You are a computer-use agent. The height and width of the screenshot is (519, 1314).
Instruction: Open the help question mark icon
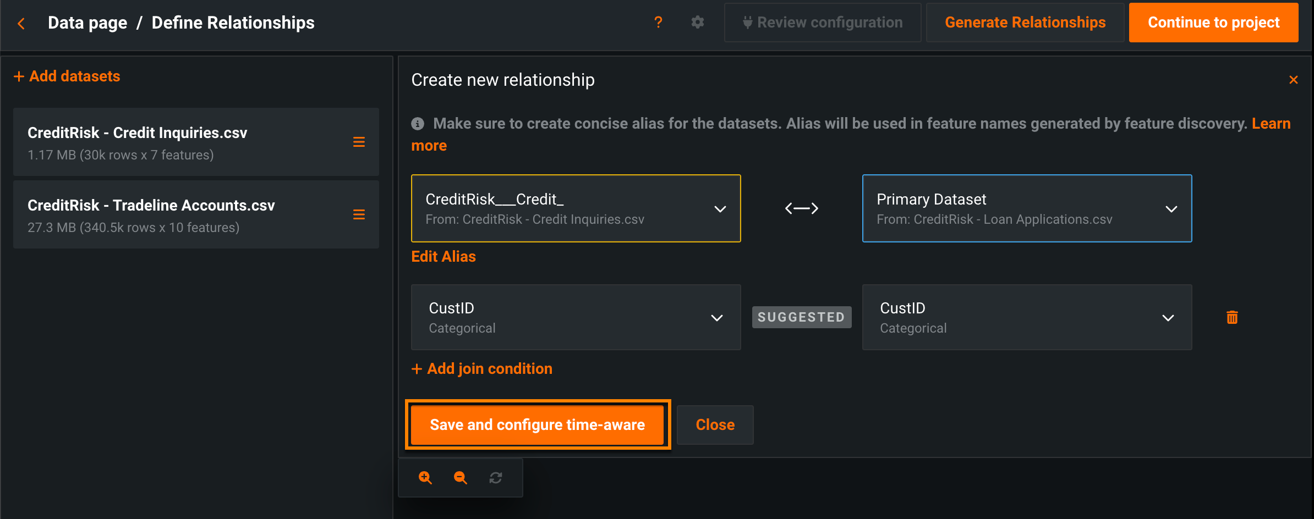[x=658, y=23]
